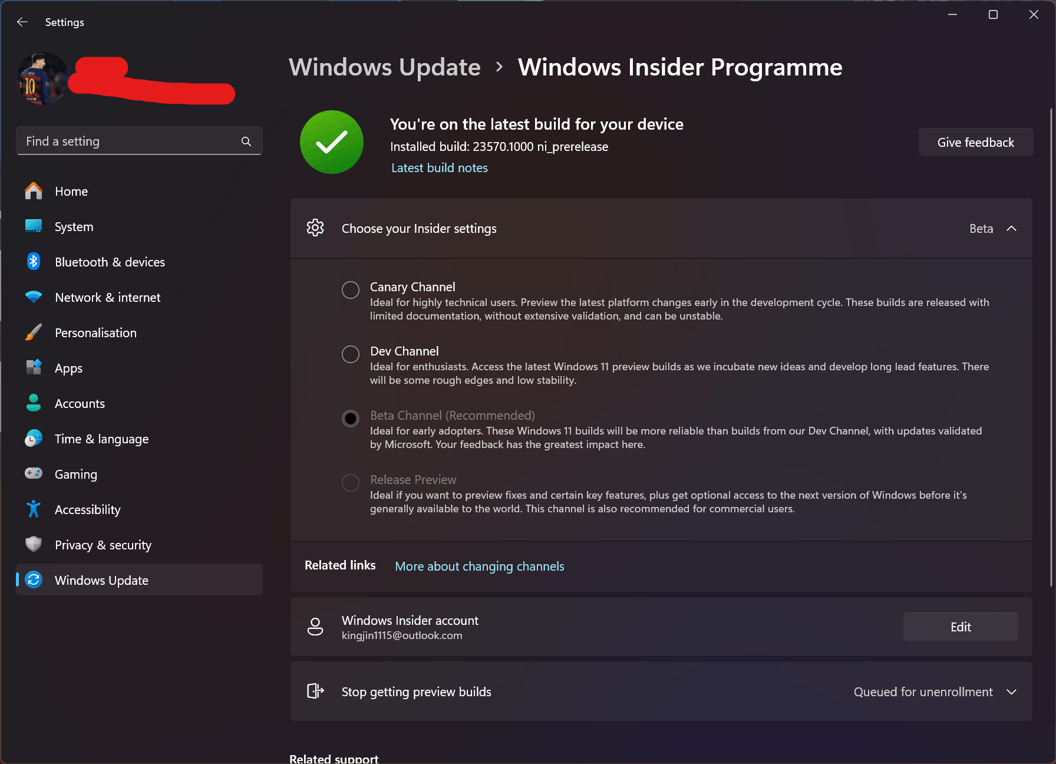Select Windows Update in the sidebar
The width and height of the screenshot is (1056, 764).
(x=101, y=580)
